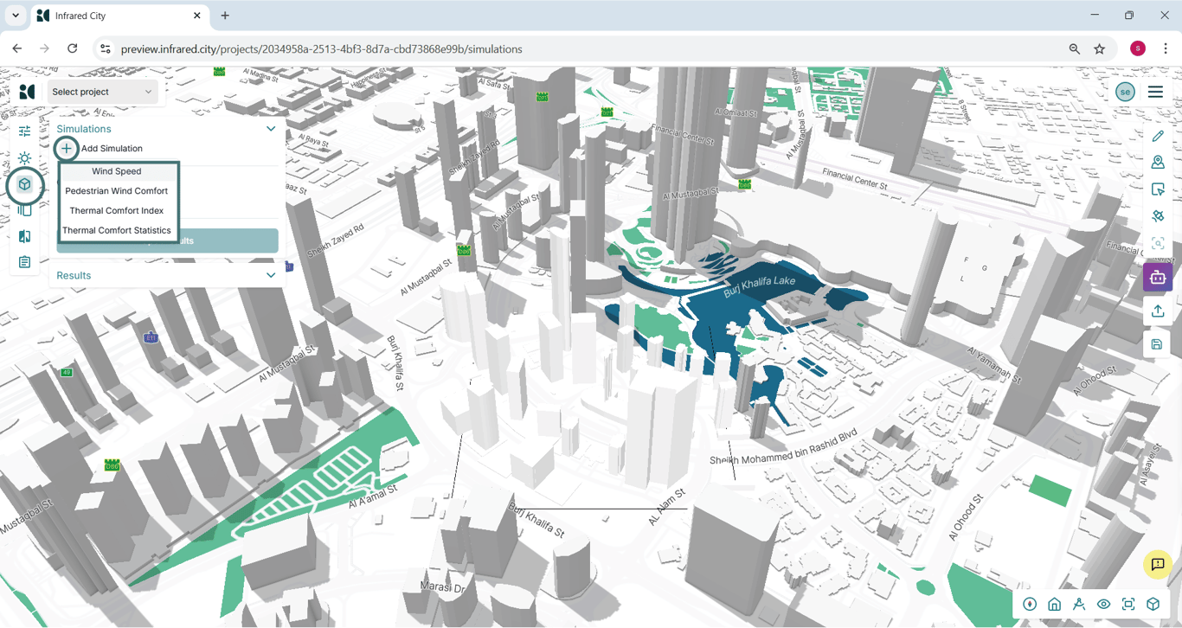Viewport: 1182px width, 628px height.
Task: Click the Add Simulation label
Action: point(112,149)
